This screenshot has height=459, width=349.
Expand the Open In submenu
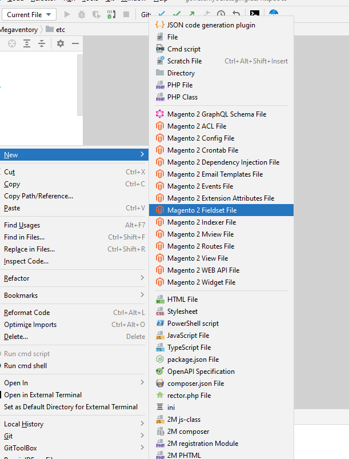(x=74, y=382)
